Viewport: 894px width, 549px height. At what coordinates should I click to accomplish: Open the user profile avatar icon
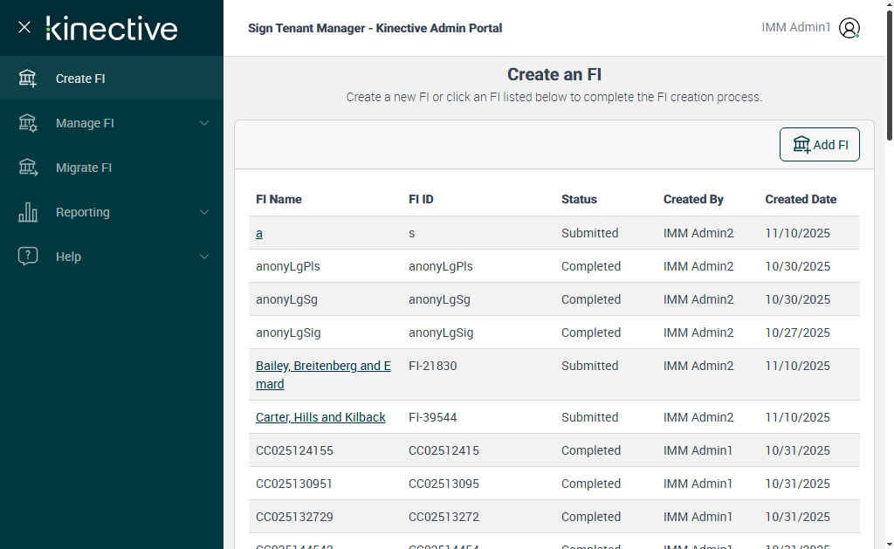point(849,28)
